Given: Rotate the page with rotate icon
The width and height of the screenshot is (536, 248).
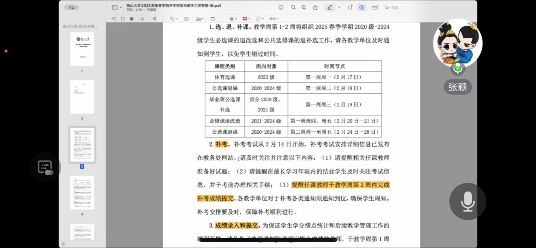Looking at the screenshot, I should coord(350,7).
